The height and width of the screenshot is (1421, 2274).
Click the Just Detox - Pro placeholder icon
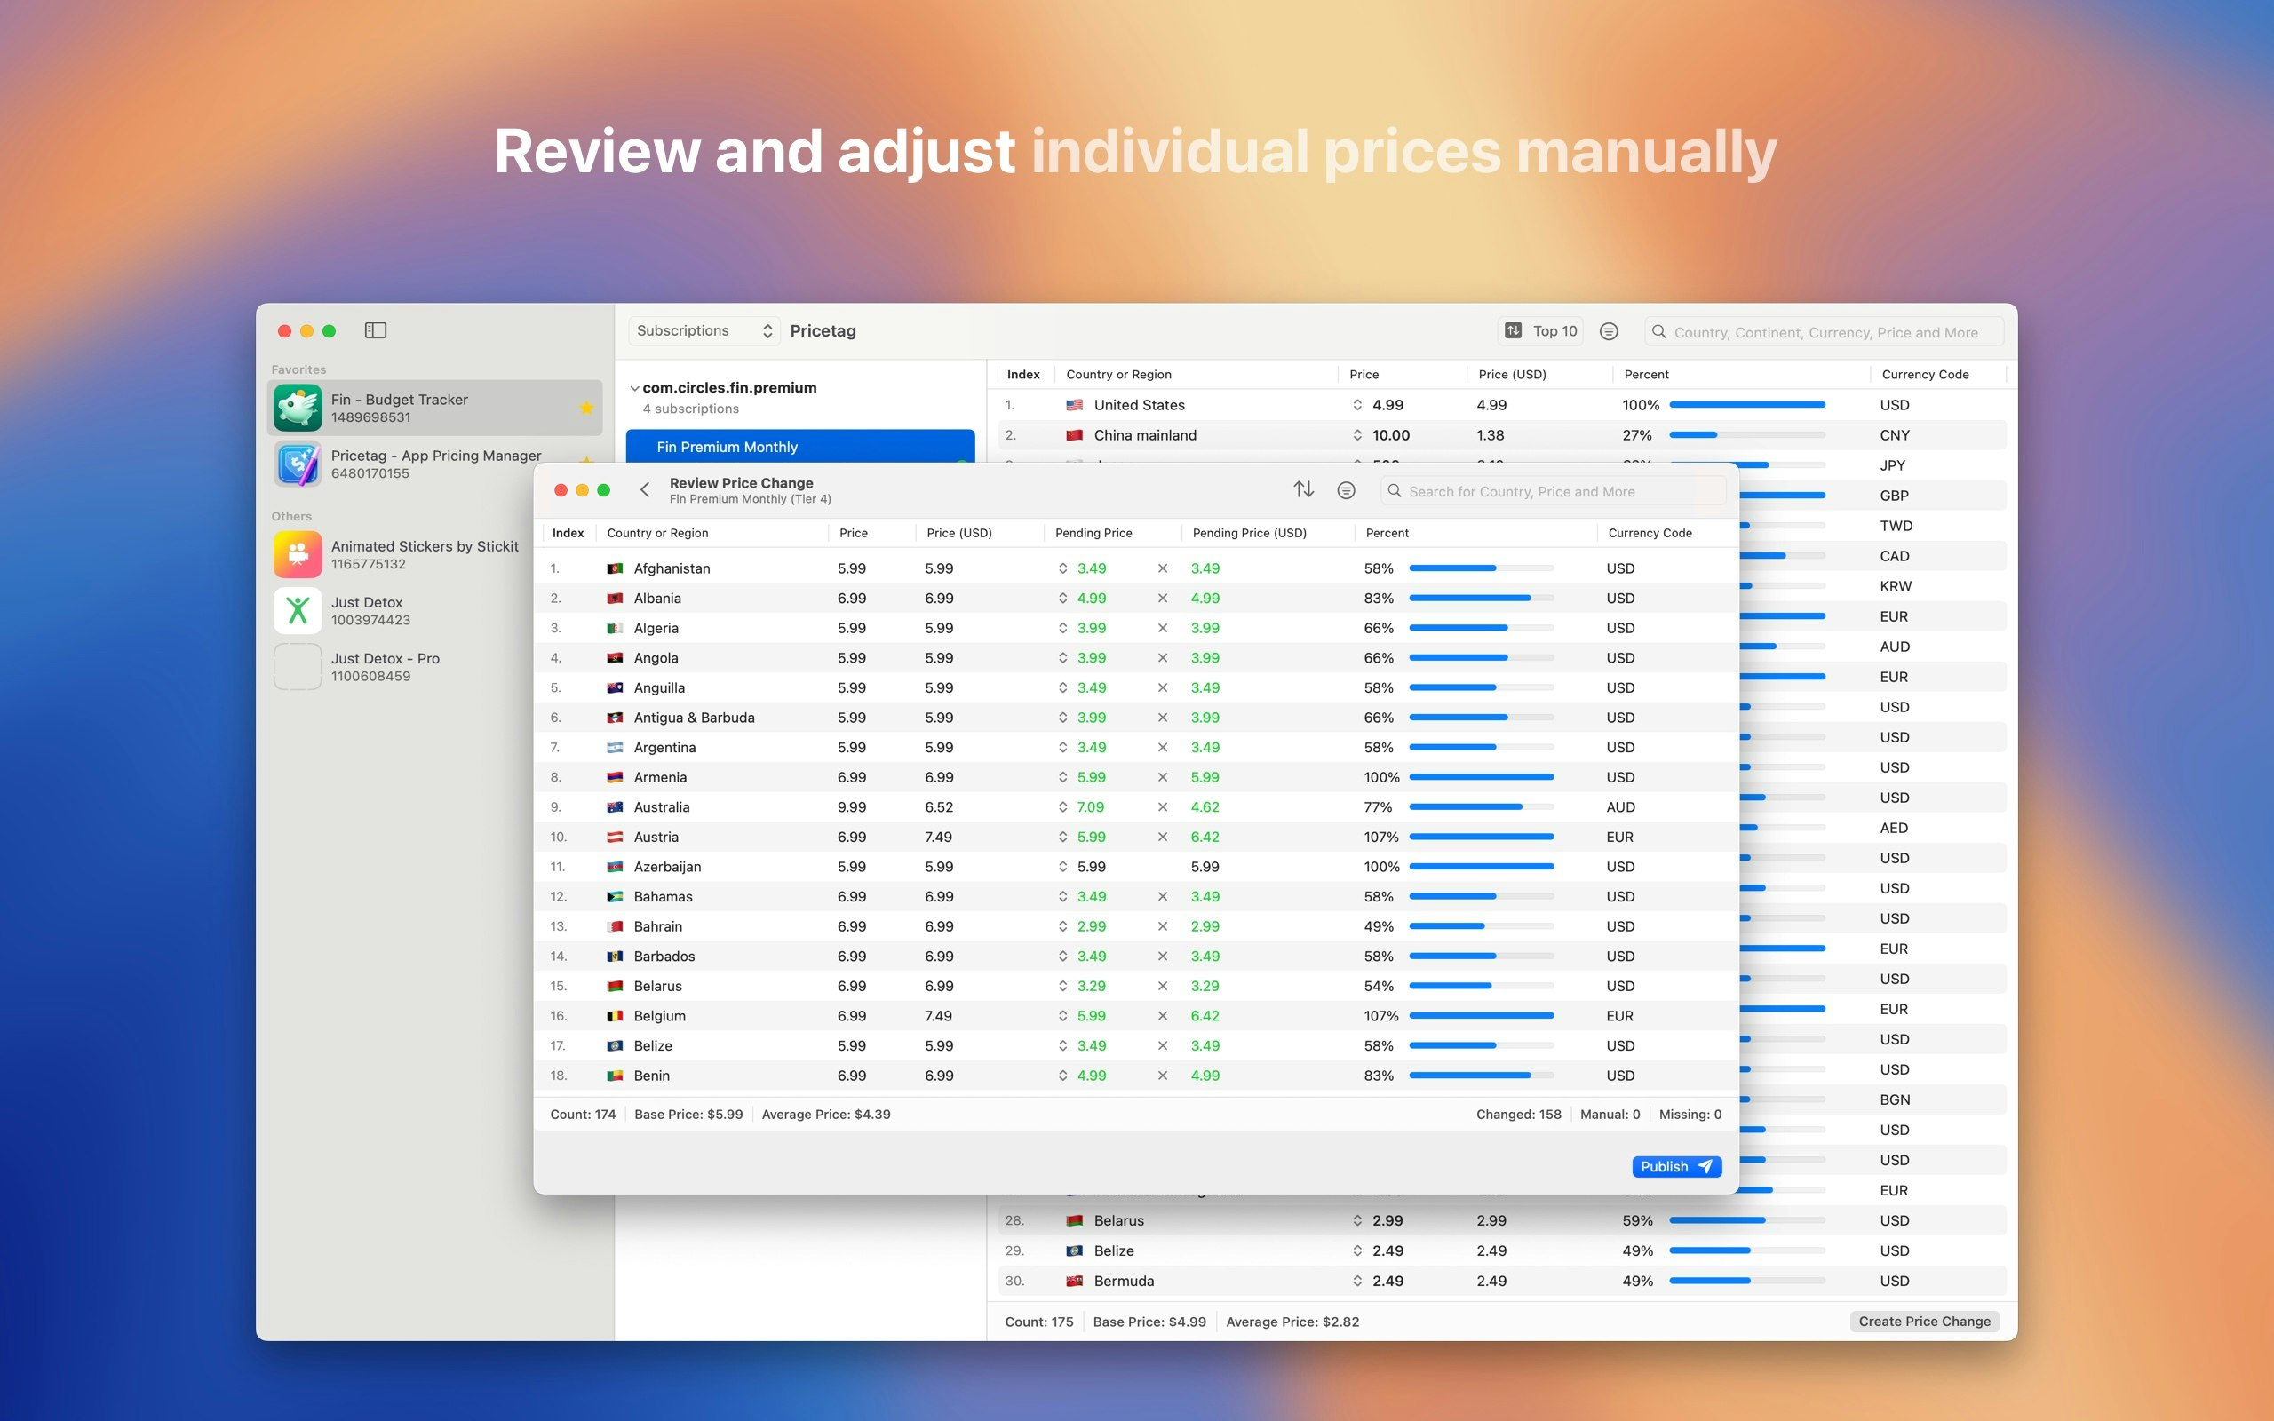pyautogui.click(x=298, y=667)
